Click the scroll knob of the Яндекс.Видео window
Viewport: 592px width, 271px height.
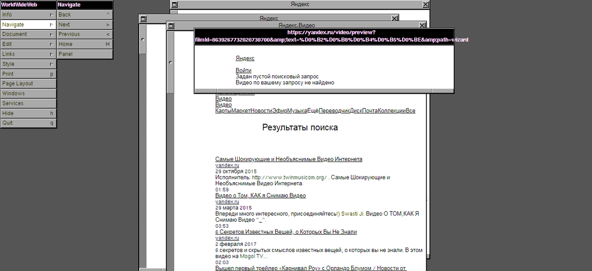[170, 62]
